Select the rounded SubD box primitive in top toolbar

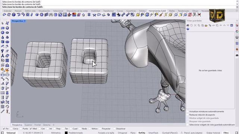tap(14, 15)
